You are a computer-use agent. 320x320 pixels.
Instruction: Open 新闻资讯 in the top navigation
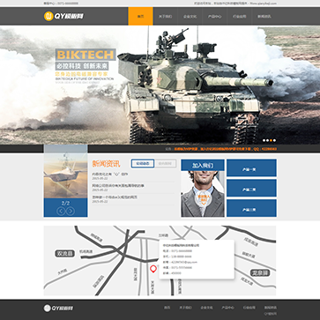(264, 17)
